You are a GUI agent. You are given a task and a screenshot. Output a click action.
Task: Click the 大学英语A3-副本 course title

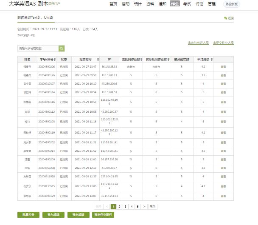[x=28, y=4]
